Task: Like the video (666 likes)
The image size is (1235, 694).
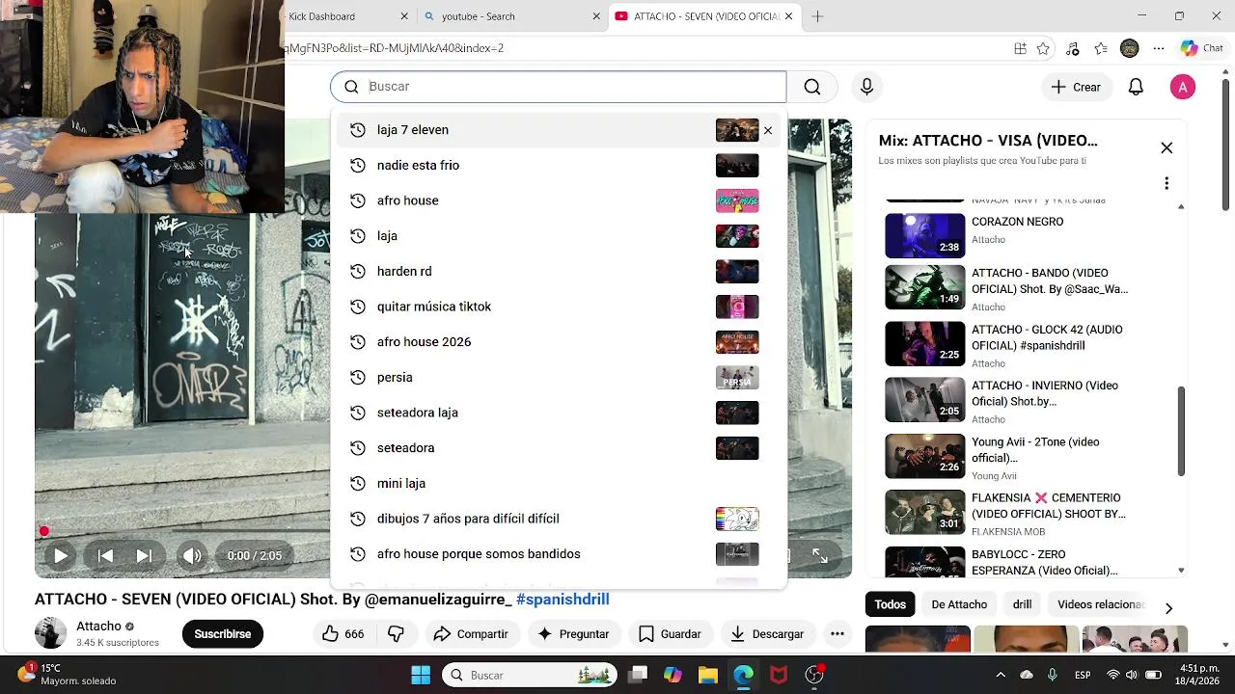Action: coord(343,634)
